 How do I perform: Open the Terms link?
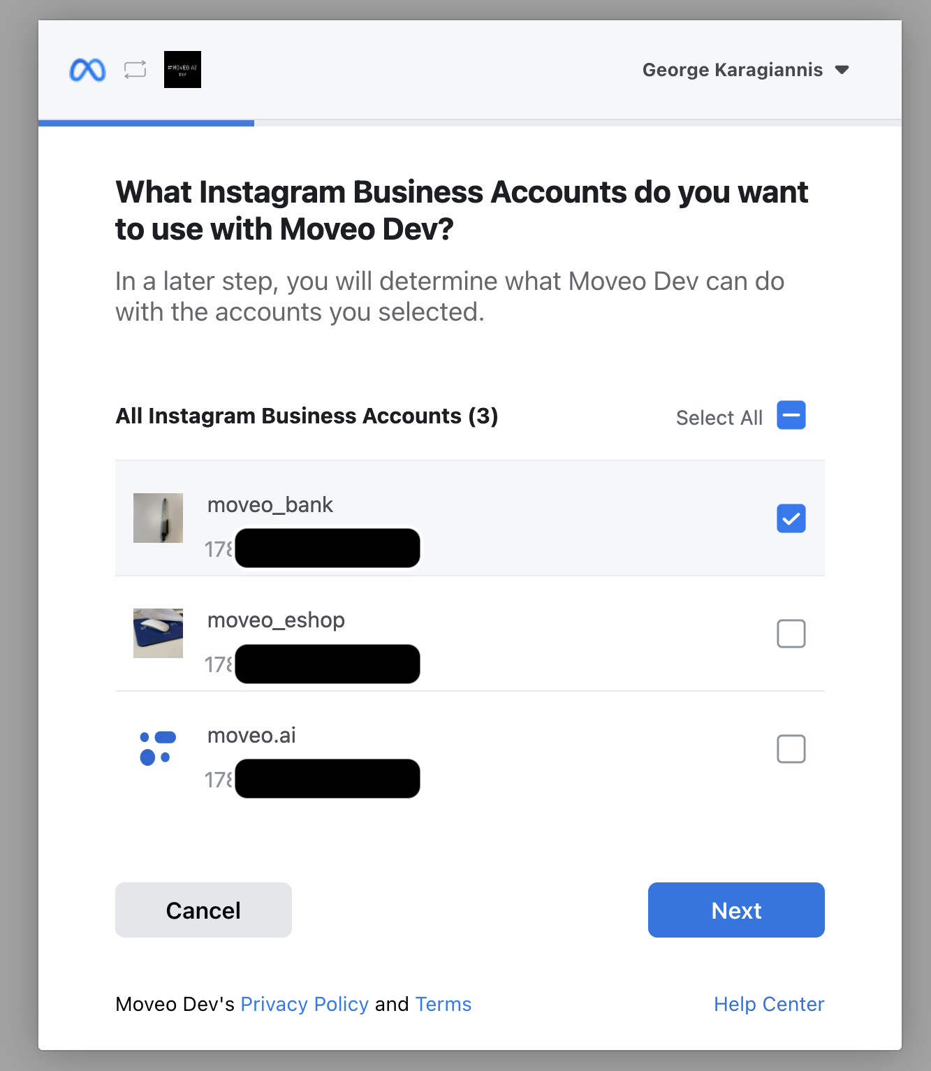(443, 1004)
